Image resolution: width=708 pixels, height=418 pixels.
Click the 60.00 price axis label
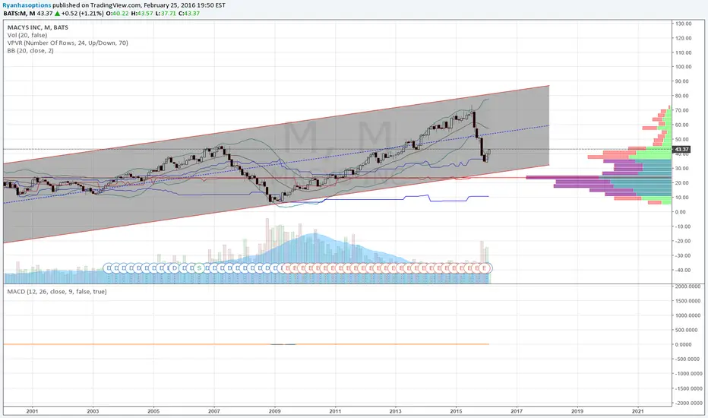click(683, 125)
